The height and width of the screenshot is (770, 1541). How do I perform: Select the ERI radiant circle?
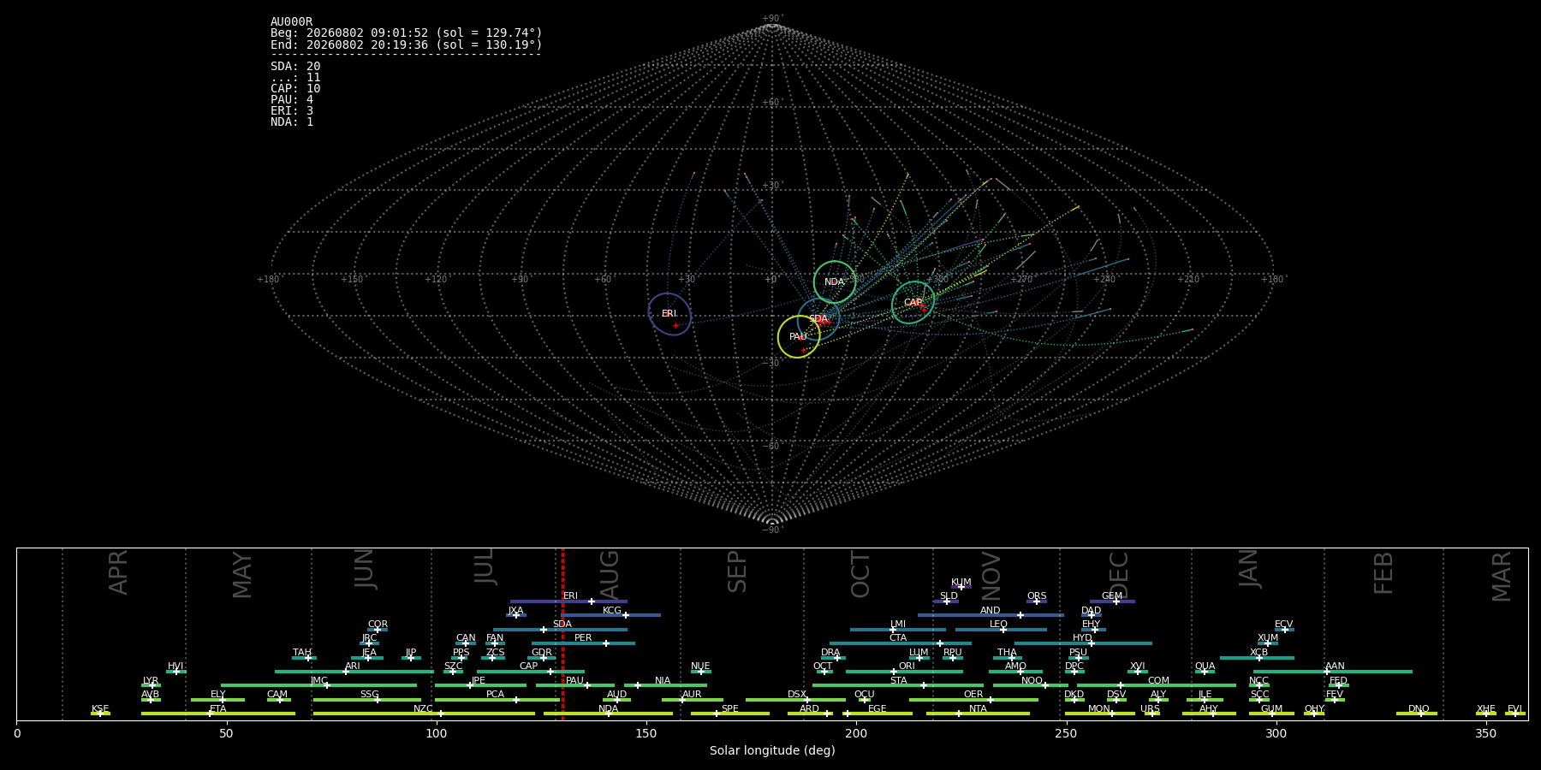click(669, 314)
